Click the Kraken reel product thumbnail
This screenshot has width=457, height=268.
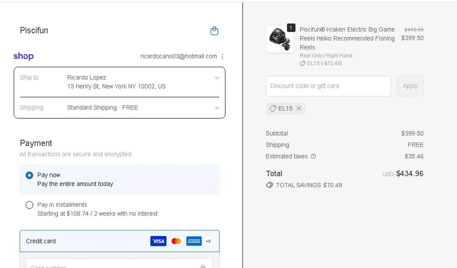(280, 39)
